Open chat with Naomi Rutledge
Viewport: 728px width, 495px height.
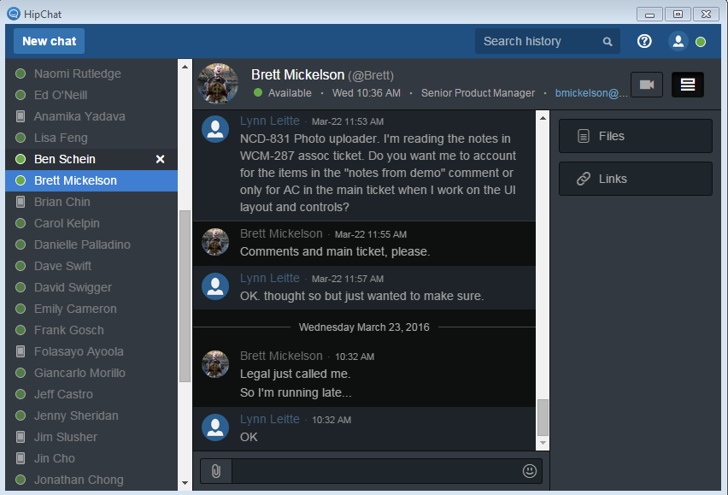[x=91, y=74]
